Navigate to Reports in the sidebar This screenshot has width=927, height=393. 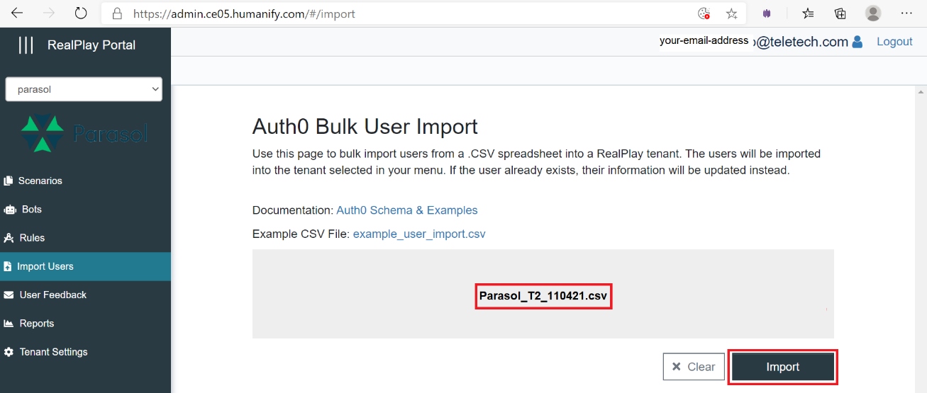tap(36, 324)
